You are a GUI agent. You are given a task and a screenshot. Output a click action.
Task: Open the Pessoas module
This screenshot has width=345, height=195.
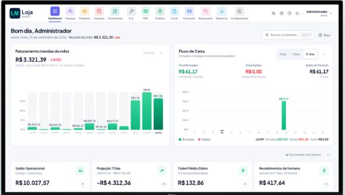[70, 13]
